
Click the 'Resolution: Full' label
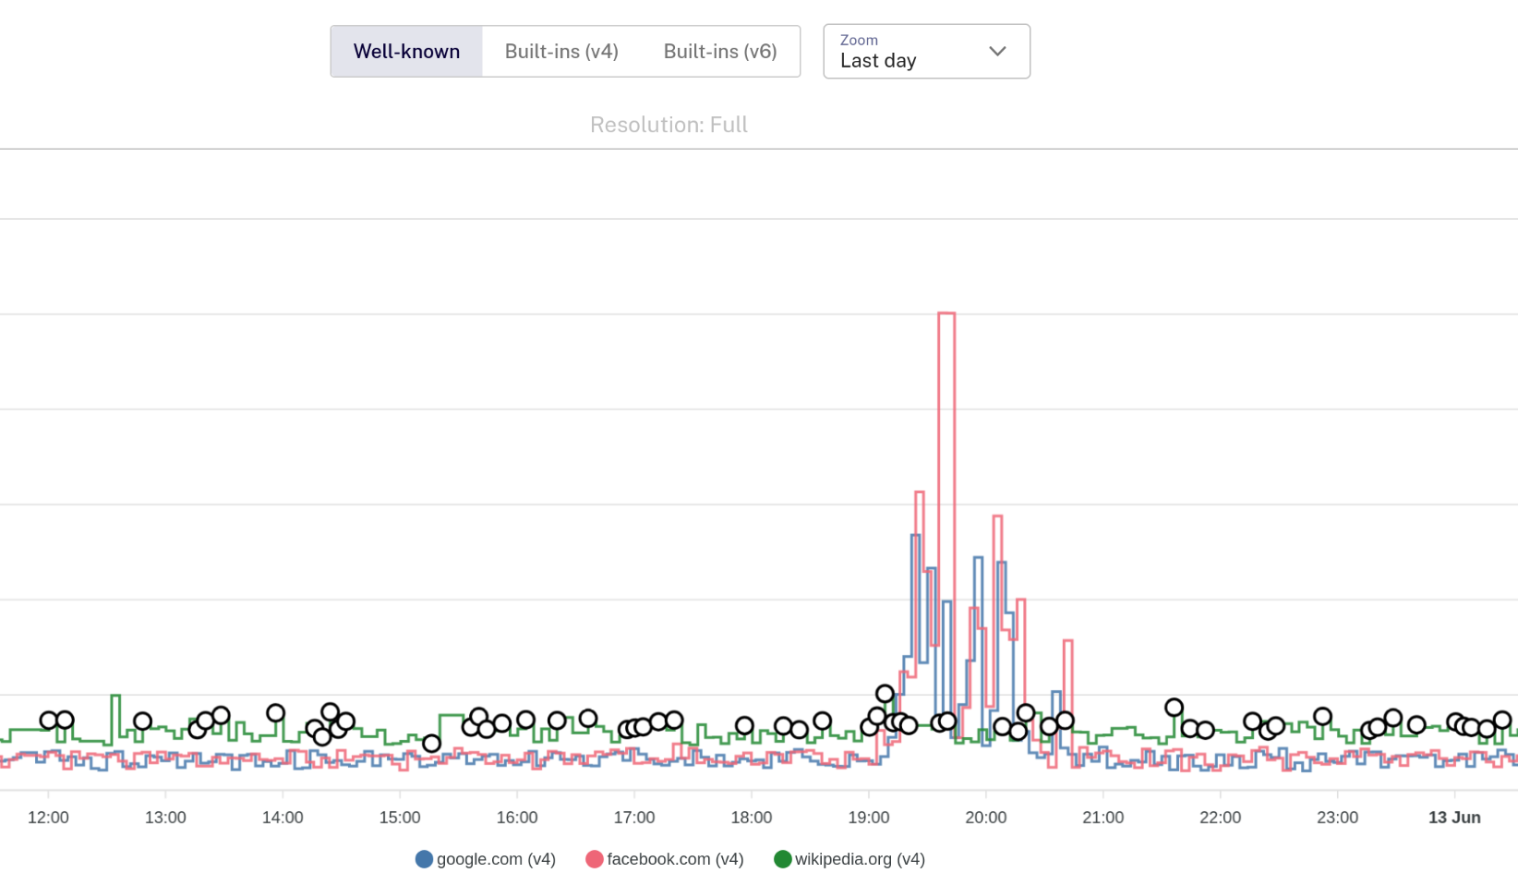(x=669, y=125)
